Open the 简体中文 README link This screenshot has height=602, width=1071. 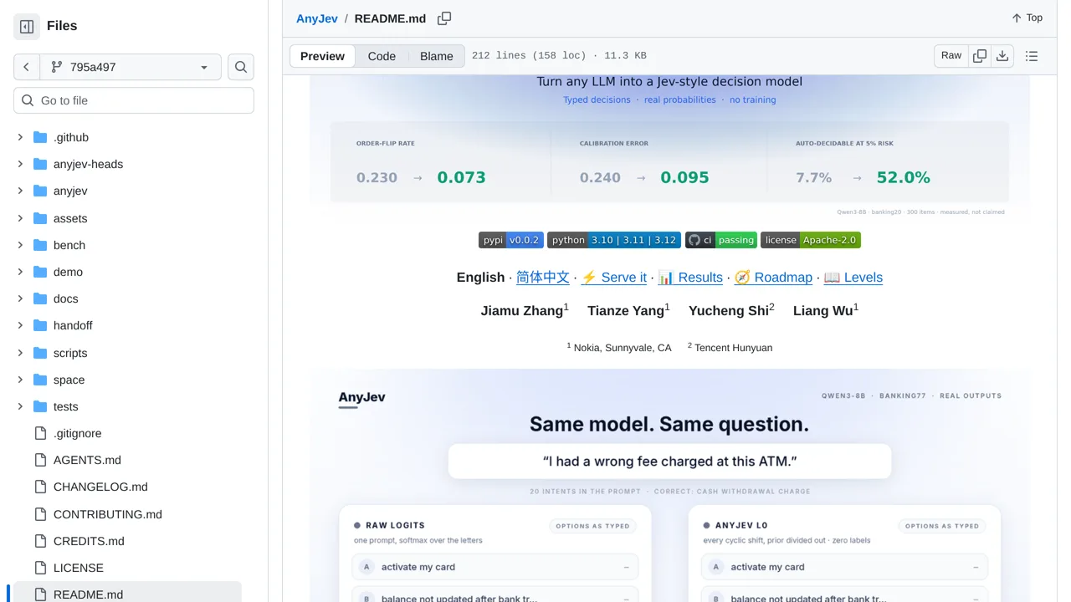click(x=543, y=278)
